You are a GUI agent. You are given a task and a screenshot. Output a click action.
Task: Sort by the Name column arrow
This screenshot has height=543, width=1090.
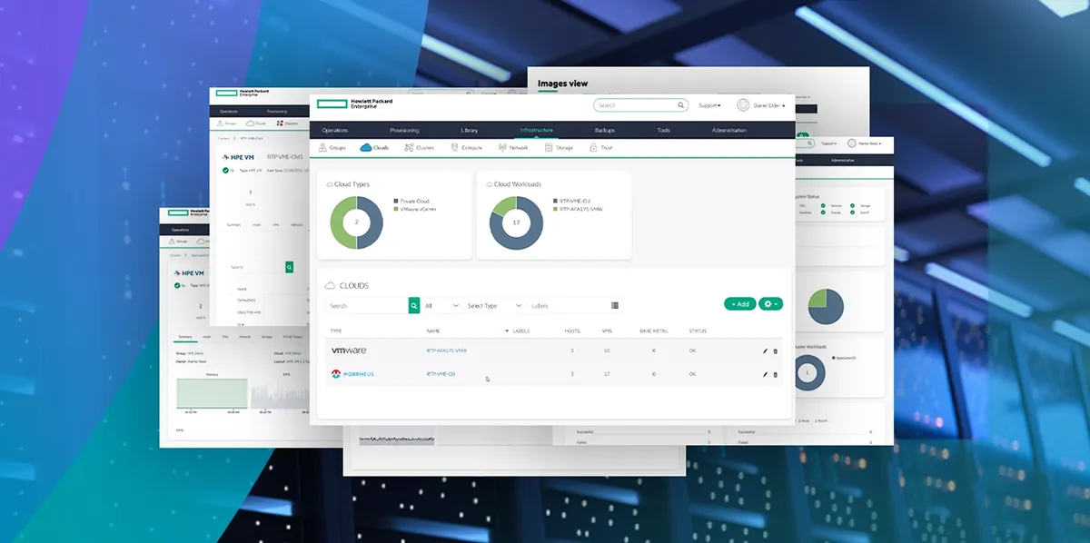(x=507, y=331)
